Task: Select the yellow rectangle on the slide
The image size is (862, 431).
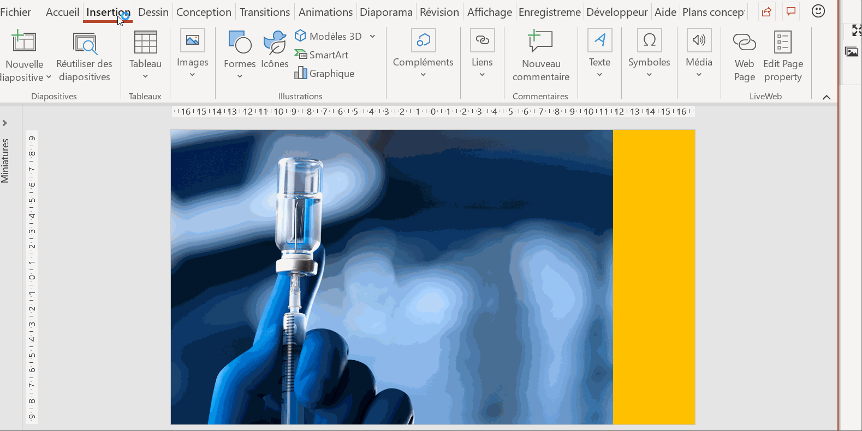Action: coord(654,277)
